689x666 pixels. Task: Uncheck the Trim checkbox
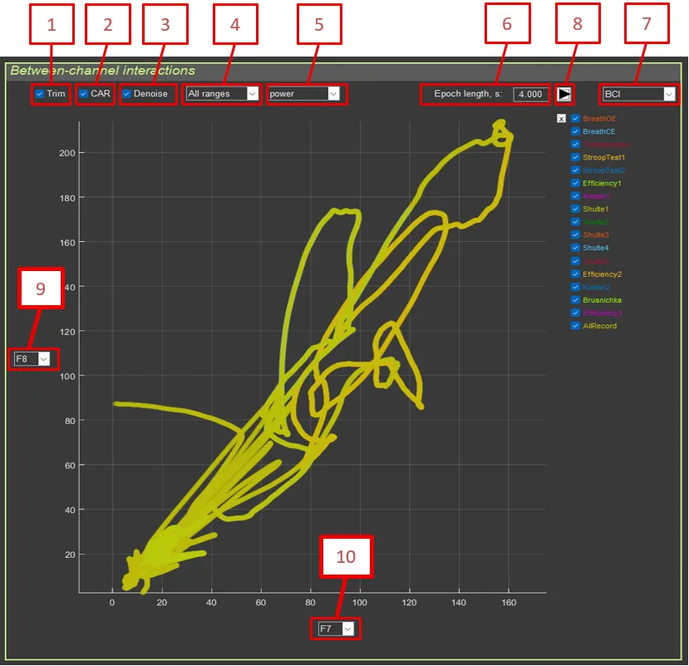(39, 94)
